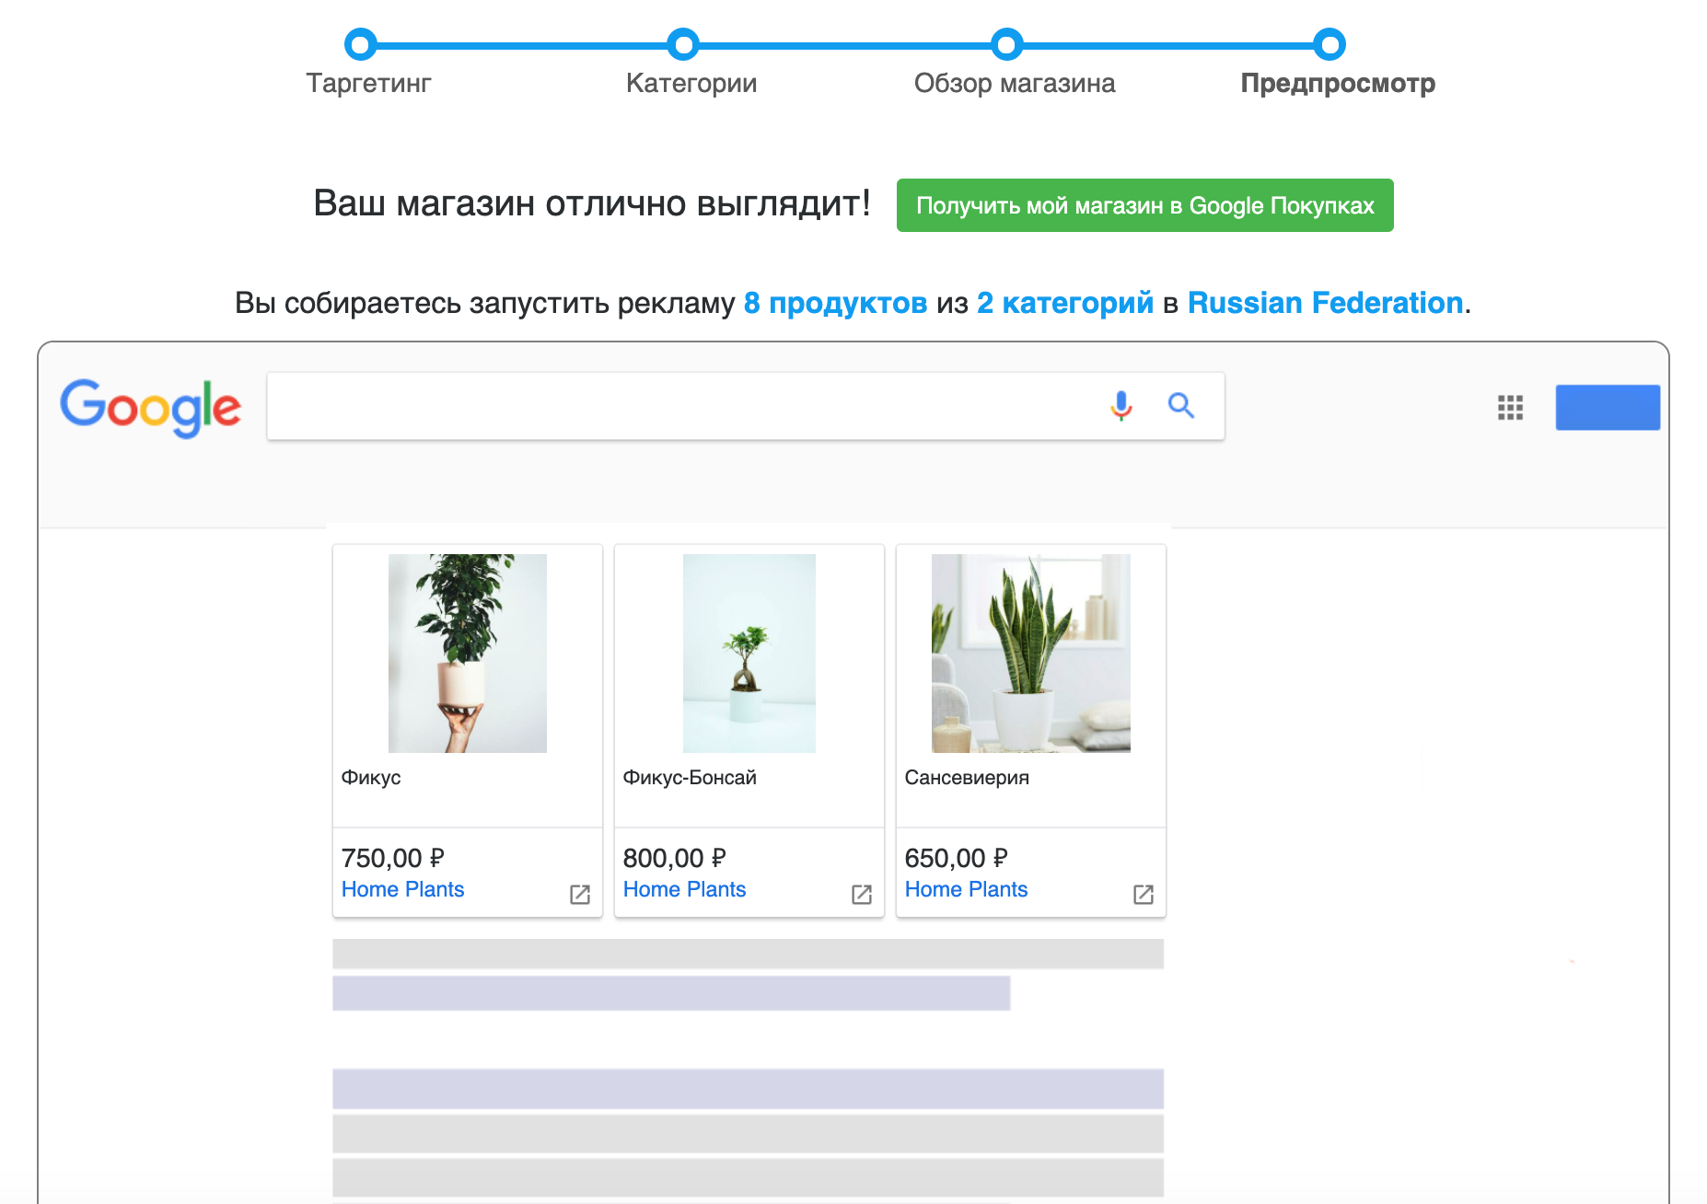Click the Обзор магазина step circle marker
1707x1204 pixels.
pos(1006,44)
